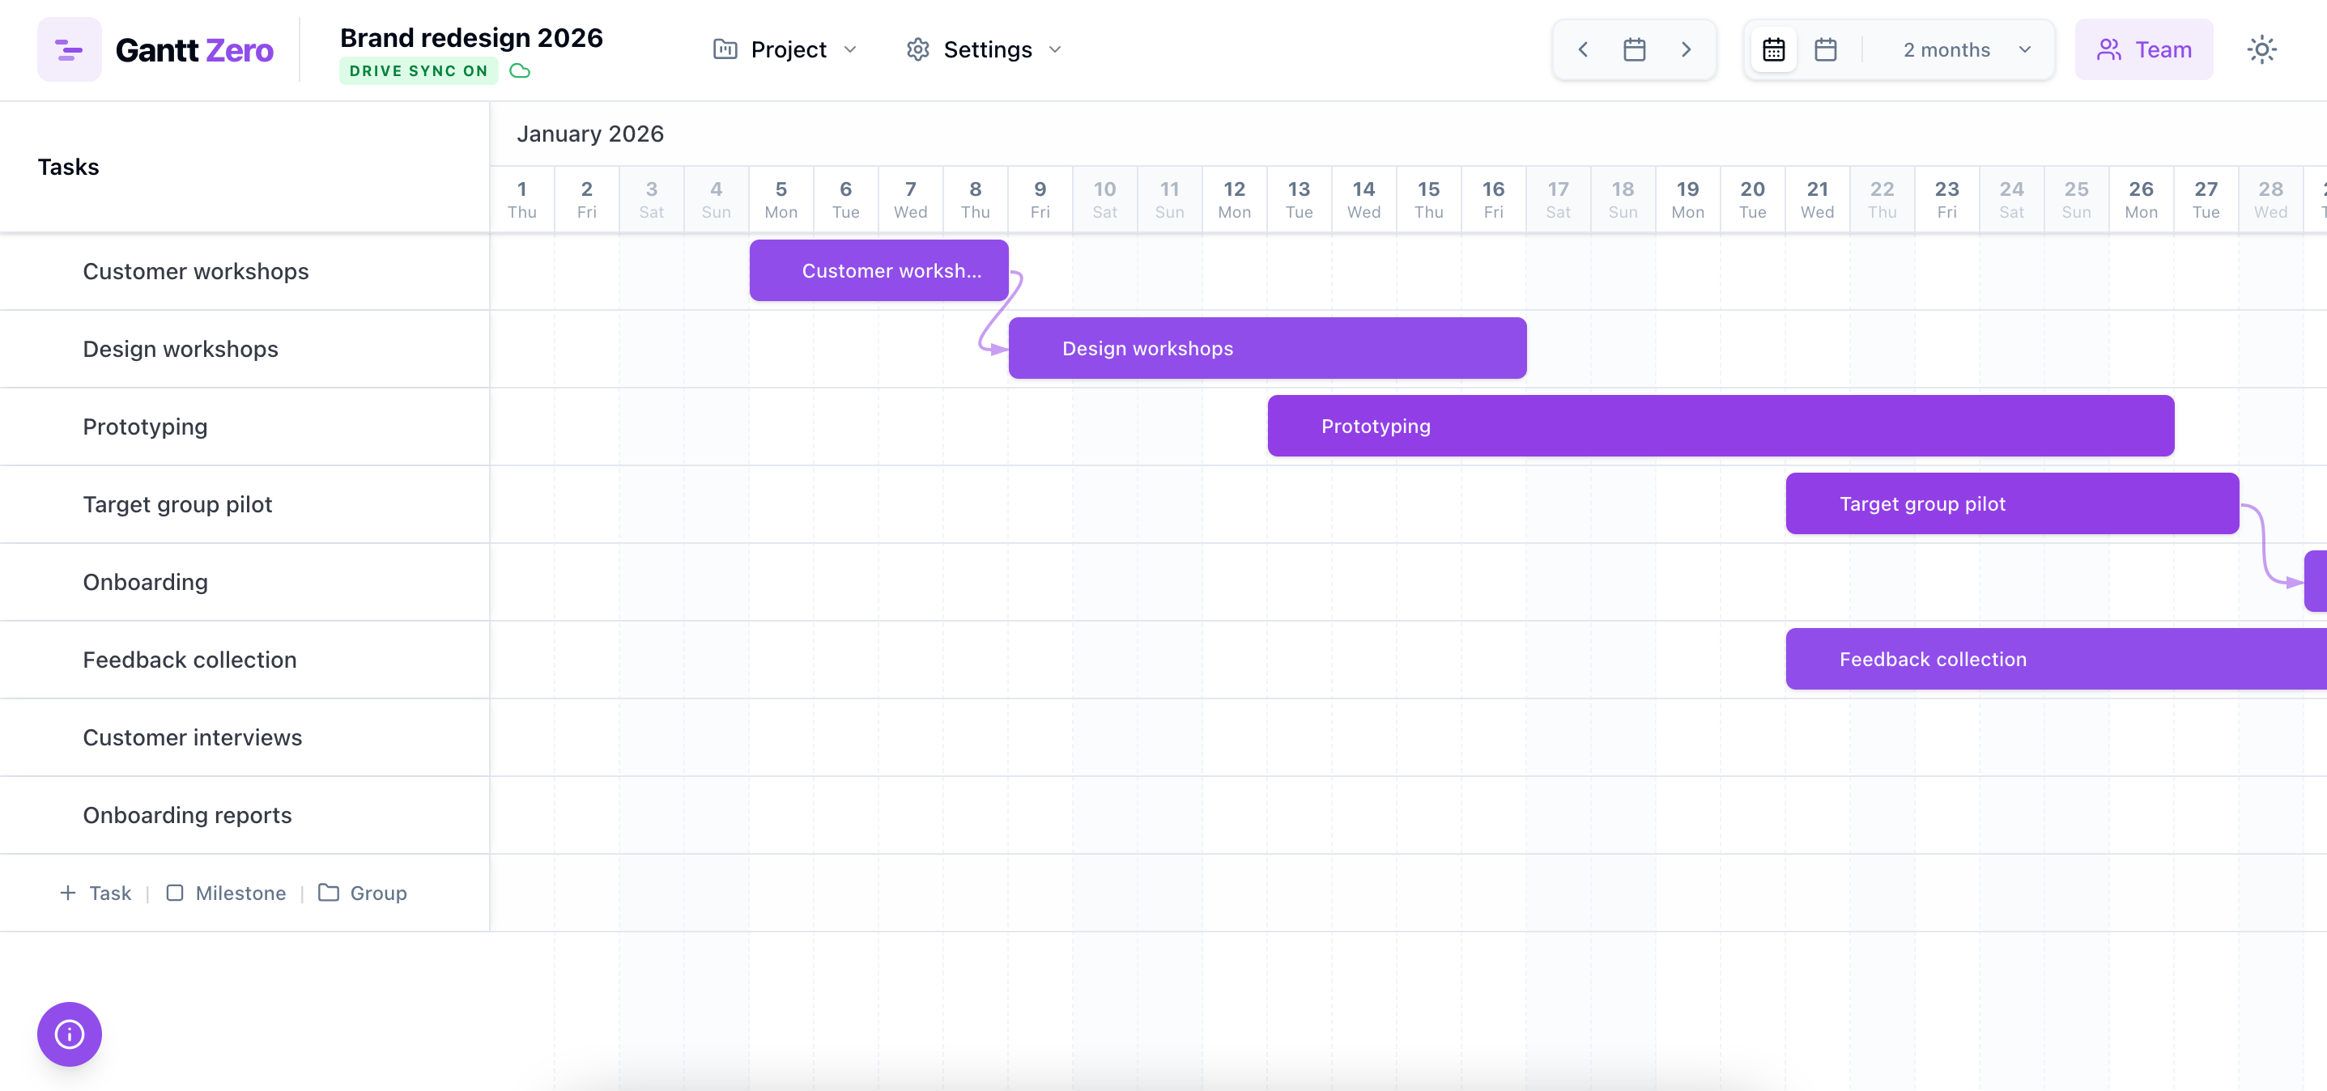Toggle light/dark theme with the sun icon
The height and width of the screenshot is (1091, 2327).
(2262, 49)
